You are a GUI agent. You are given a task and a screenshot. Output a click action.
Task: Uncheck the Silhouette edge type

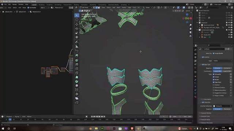[x=214, y=74]
